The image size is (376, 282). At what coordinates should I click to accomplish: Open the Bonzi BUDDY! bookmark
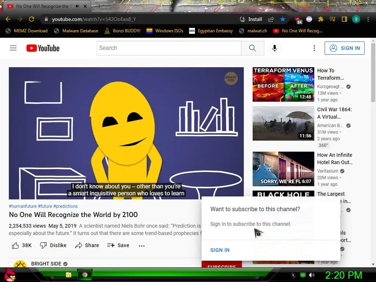tap(122, 31)
